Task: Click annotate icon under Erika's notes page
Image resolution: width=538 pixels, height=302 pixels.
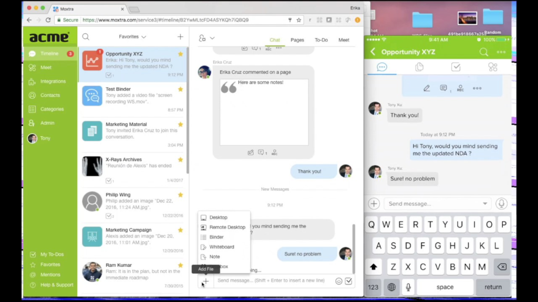Action: pos(251,153)
